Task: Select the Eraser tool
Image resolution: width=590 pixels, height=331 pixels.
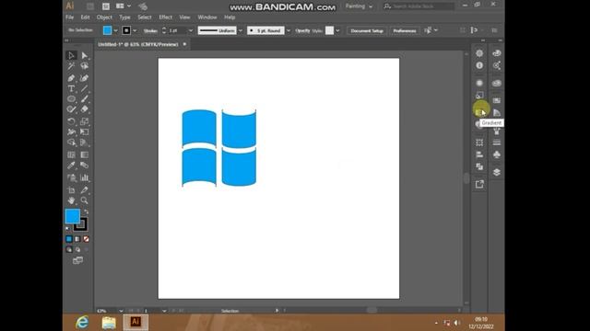Action: click(84, 109)
